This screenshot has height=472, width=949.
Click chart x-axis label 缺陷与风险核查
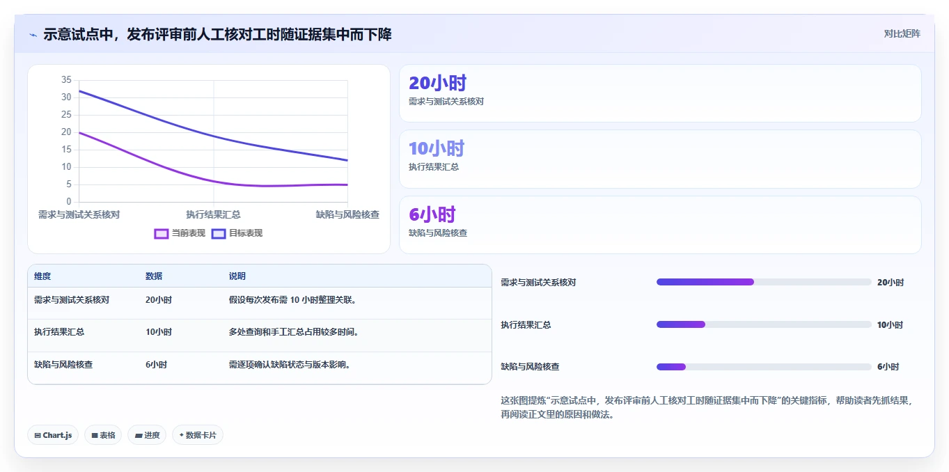(x=347, y=215)
